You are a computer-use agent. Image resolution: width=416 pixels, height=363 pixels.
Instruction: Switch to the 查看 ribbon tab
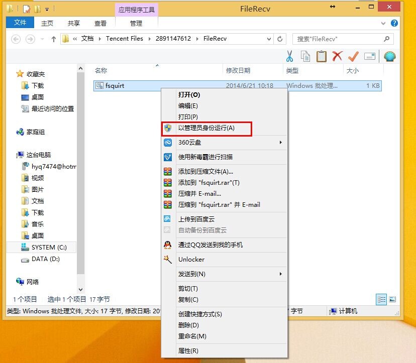tap(100, 23)
